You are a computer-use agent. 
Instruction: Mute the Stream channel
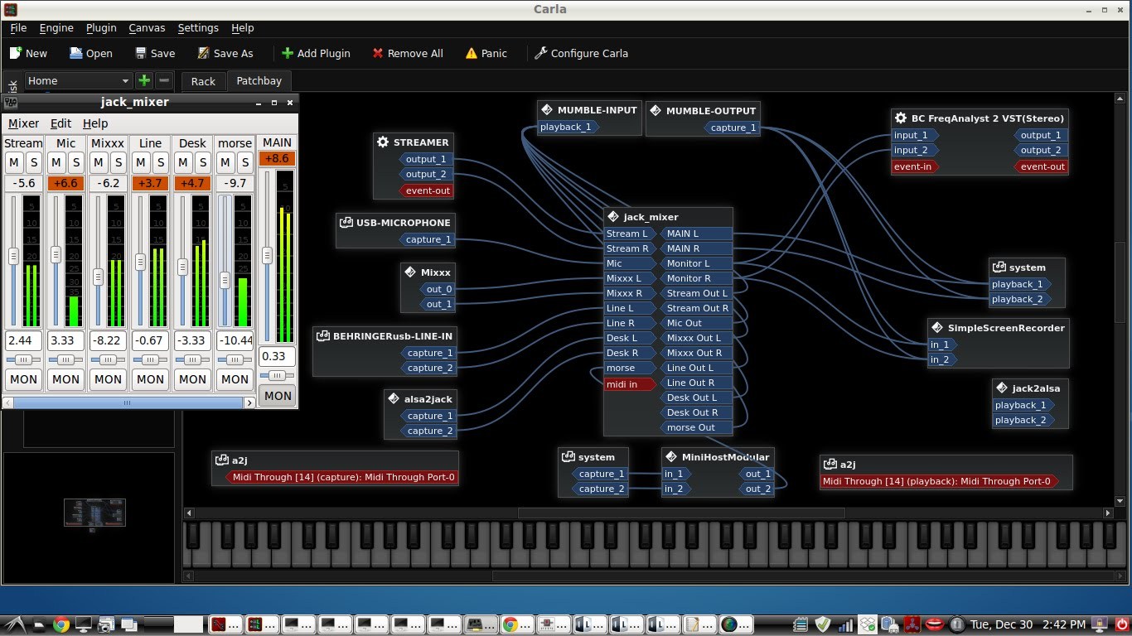tap(14, 162)
